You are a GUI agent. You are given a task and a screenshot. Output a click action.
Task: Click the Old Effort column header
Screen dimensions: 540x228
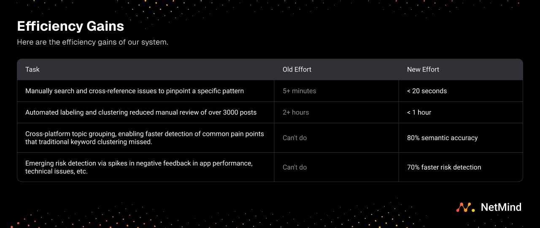297,69
